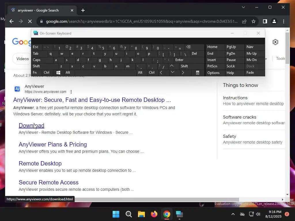
Task: Bookmark this page with the star icon
Action: 254,21
